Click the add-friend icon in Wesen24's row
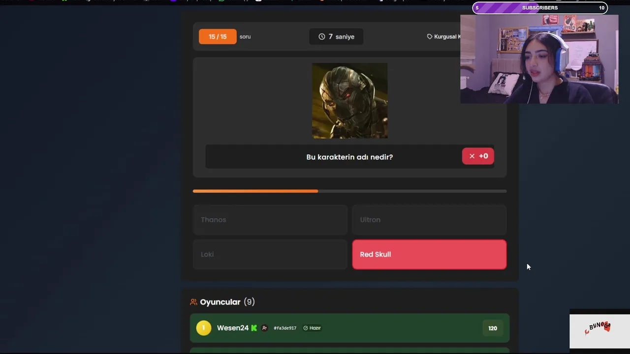 pyautogui.click(x=264, y=328)
